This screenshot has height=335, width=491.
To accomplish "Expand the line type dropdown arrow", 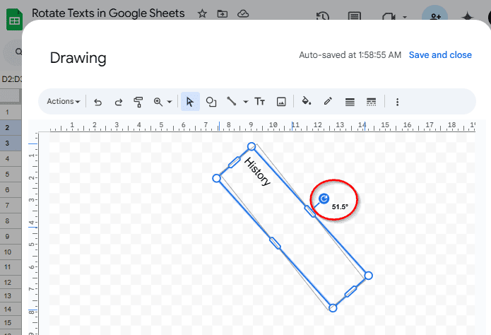I will click(x=245, y=102).
